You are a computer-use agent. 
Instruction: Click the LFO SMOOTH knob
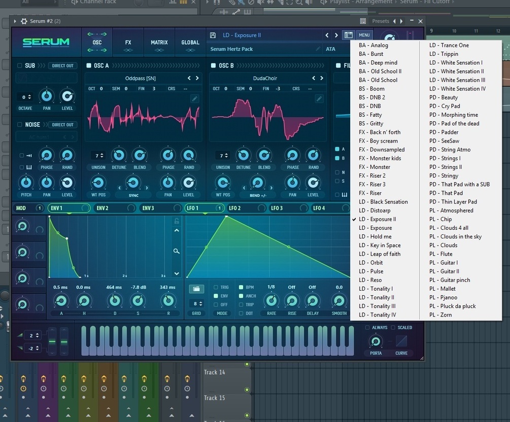click(339, 301)
